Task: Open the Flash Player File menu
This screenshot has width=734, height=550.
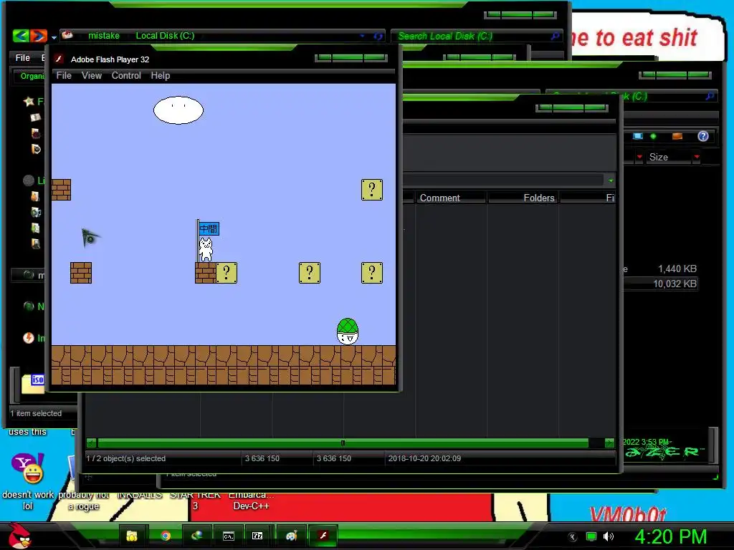Action: click(x=64, y=75)
